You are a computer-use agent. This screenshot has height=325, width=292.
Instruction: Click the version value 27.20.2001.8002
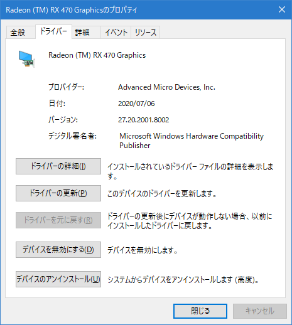[x=144, y=120]
